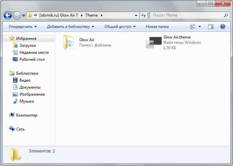Viewport: 233px width, 166px height.
Task: Select the Theme breadcrumb segment
Action: (x=91, y=15)
